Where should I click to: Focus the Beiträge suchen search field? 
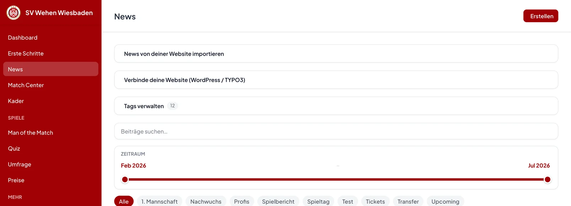tap(336, 131)
